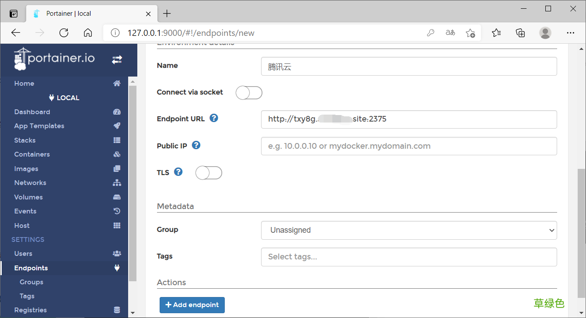
Task: Click the Public IP input field
Action: (x=409, y=146)
